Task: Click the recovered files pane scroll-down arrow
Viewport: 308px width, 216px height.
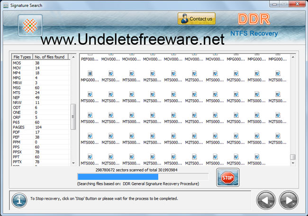Action: [x=293, y=163]
